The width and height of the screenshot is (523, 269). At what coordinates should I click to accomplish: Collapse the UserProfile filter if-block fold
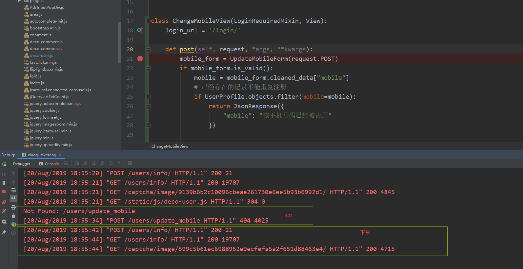(148, 97)
